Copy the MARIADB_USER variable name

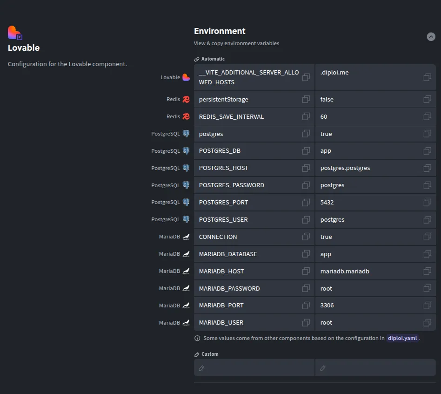tap(306, 323)
